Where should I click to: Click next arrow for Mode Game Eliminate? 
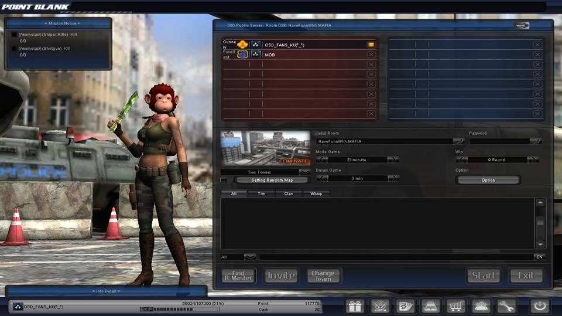(x=393, y=160)
